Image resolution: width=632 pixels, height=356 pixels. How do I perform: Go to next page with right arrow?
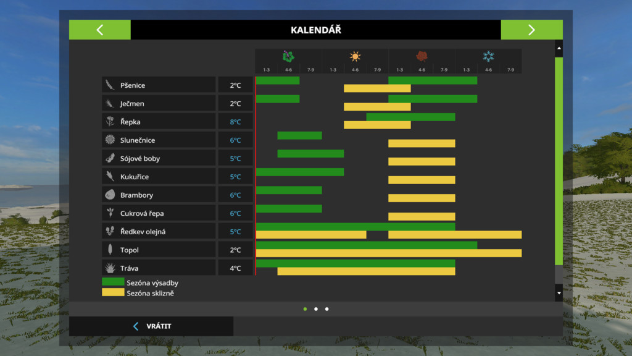tap(531, 30)
